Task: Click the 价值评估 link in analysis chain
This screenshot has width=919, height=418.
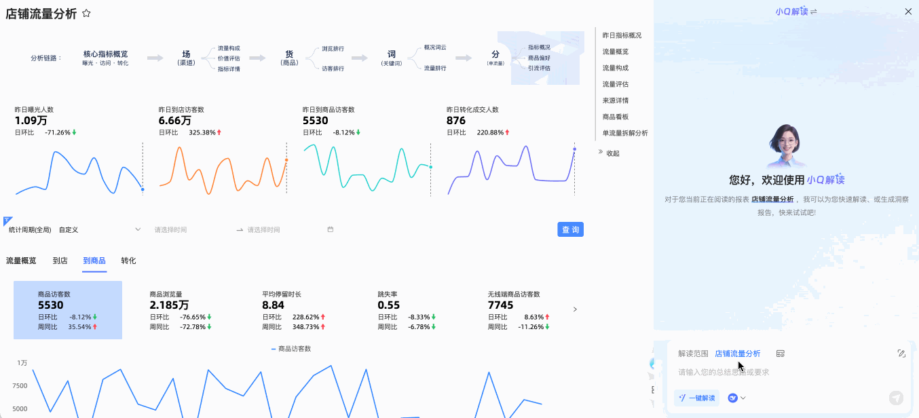Action: (x=229, y=58)
